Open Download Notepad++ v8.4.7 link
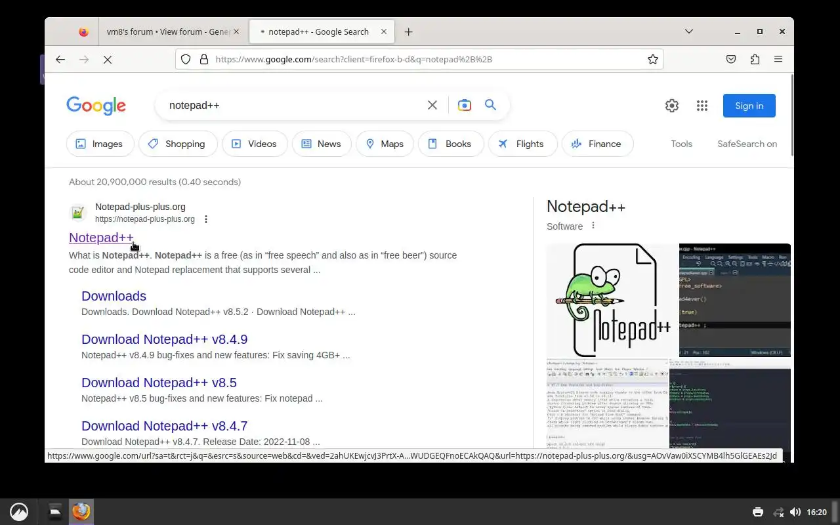The height and width of the screenshot is (525, 840). 164,426
